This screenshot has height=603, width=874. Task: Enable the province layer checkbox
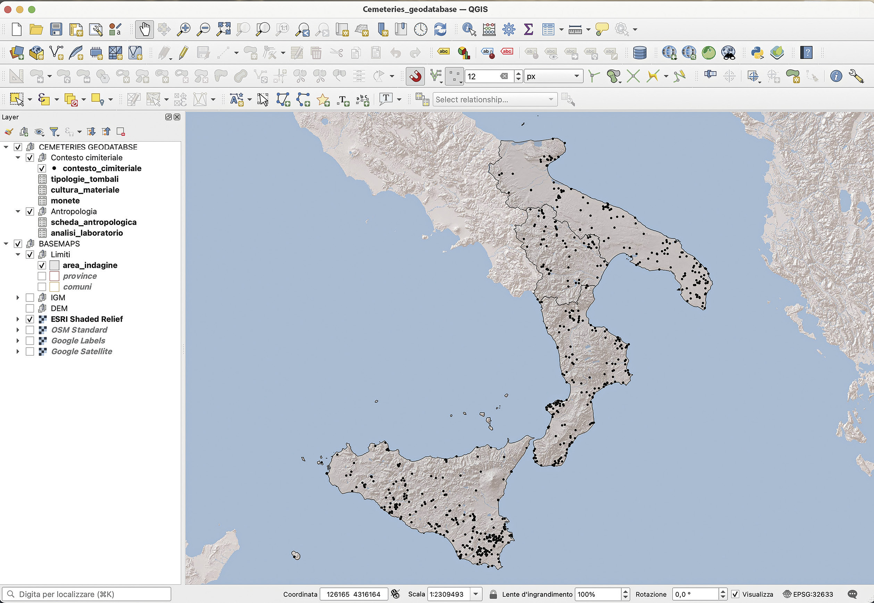[42, 276]
